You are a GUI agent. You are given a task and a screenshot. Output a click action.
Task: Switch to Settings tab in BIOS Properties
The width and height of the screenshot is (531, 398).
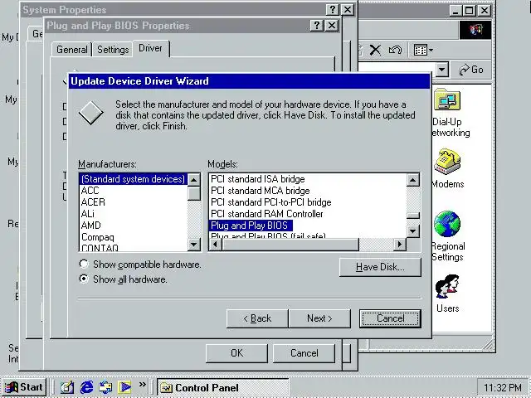pyautogui.click(x=113, y=50)
